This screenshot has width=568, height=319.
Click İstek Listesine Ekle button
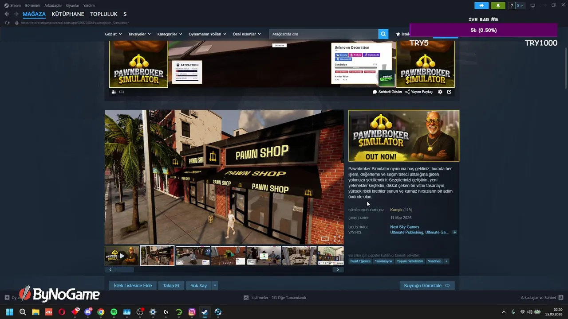click(x=133, y=286)
